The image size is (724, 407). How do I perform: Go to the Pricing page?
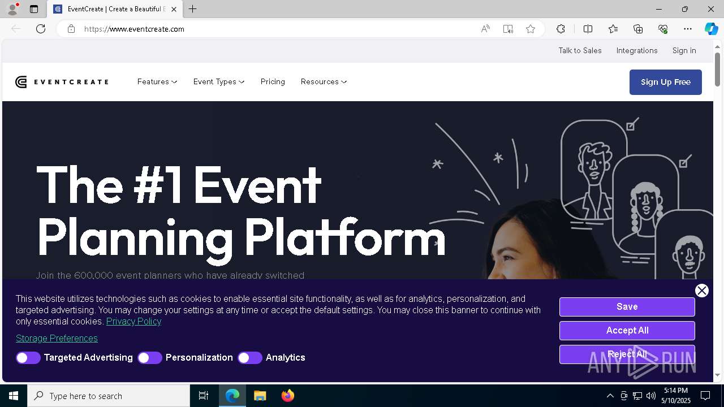[x=273, y=82]
